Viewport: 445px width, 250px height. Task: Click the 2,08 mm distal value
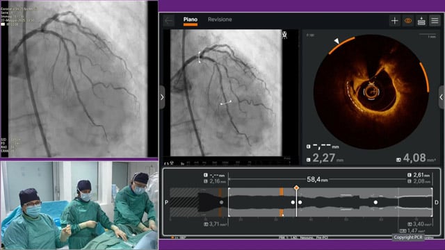(421, 181)
